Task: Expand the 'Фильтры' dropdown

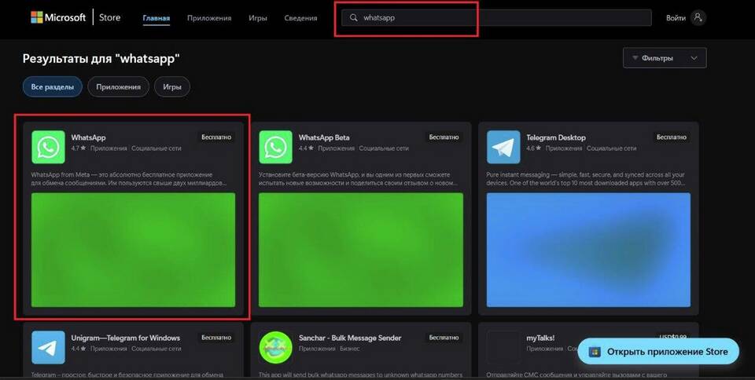Action: 664,58
